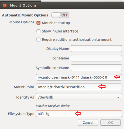Check Require additional authorization to mount
This screenshot has height=129, width=124.
pos(39,40)
